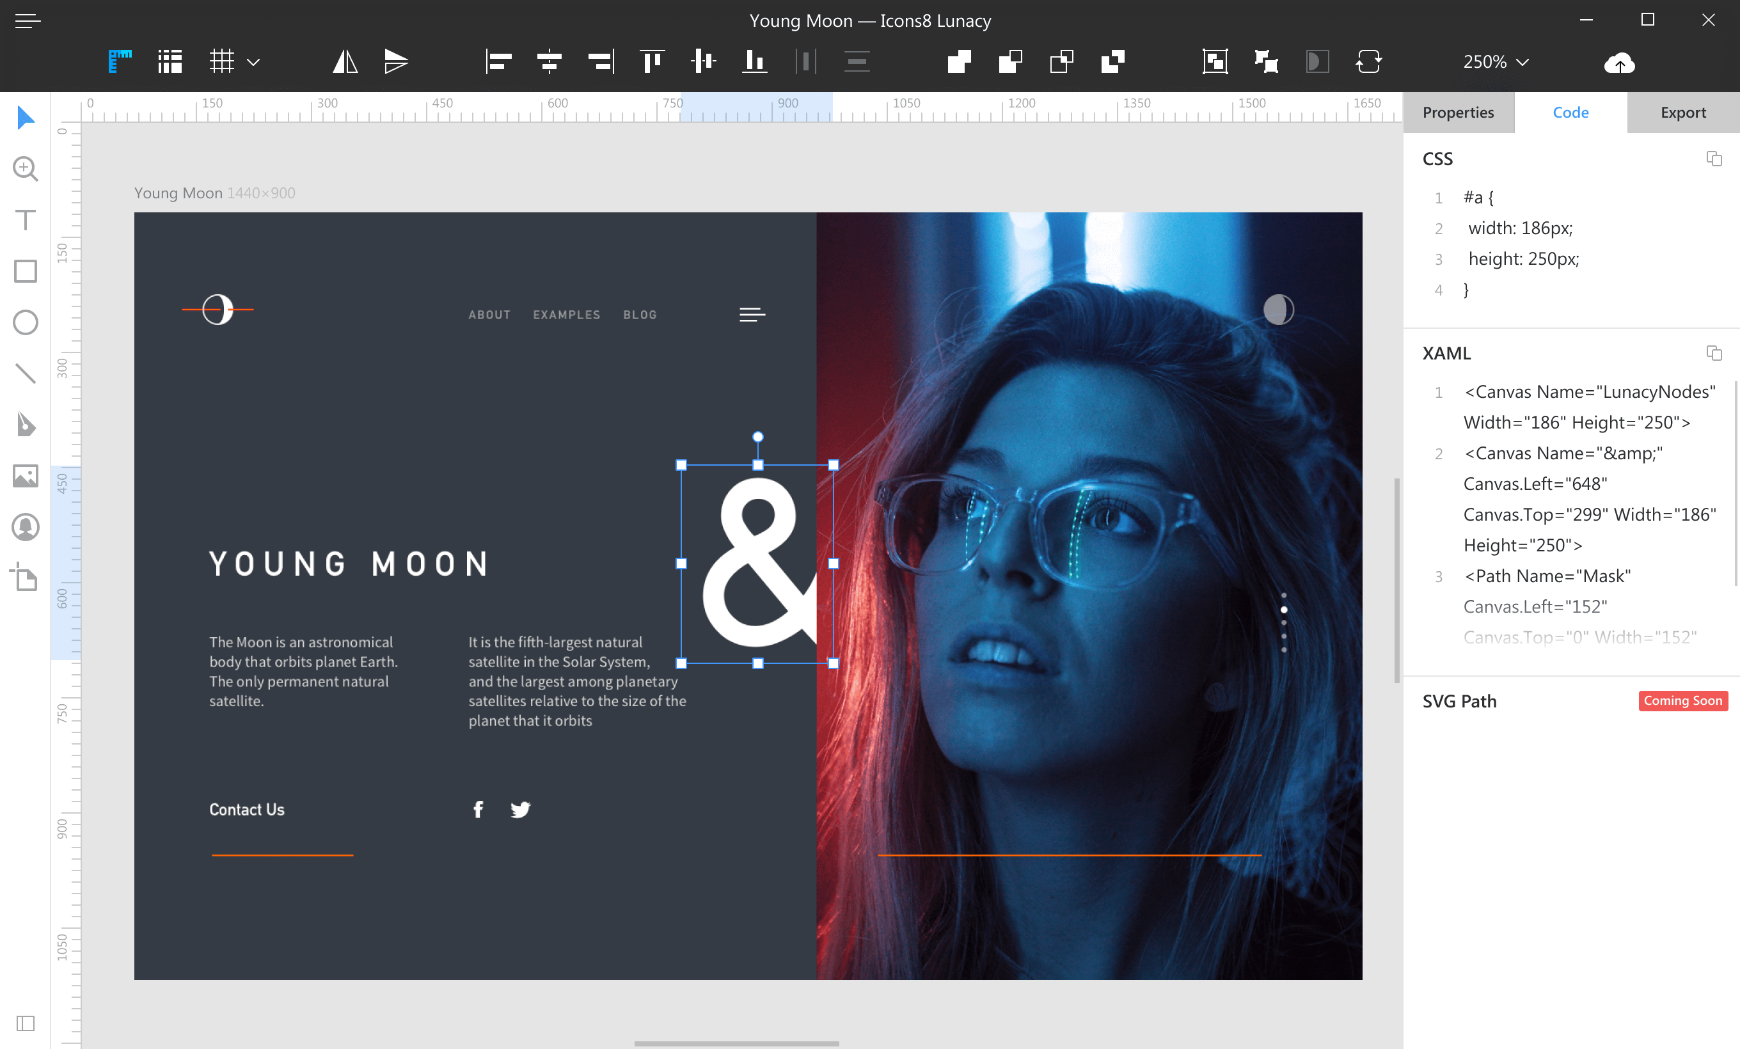Select the Pen tool
Image resolution: width=1740 pixels, height=1049 pixels.
pos(26,424)
